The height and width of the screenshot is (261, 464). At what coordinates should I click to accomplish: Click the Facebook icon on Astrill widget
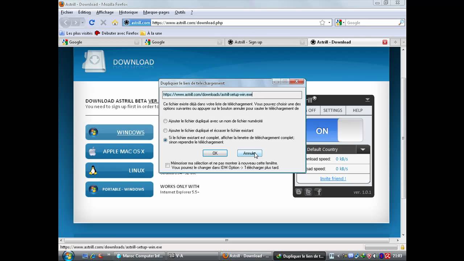tap(318, 192)
